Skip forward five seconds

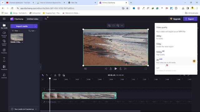[120, 69]
